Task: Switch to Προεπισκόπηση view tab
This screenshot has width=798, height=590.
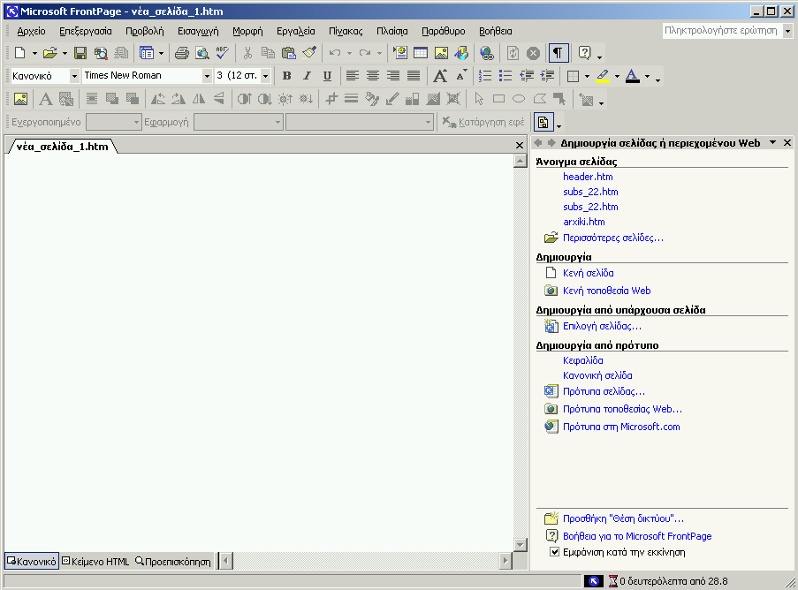Action: click(173, 562)
